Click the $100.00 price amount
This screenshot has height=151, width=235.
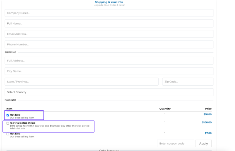pos(207,122)
